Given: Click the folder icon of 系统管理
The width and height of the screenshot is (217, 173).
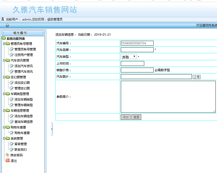Looking at the screenshot, I should 8,138.
